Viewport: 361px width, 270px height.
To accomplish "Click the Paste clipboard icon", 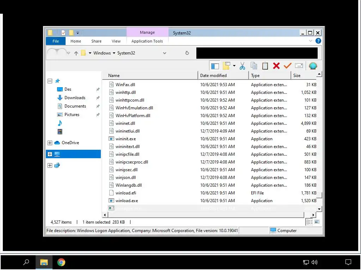I will coord(265,66).
